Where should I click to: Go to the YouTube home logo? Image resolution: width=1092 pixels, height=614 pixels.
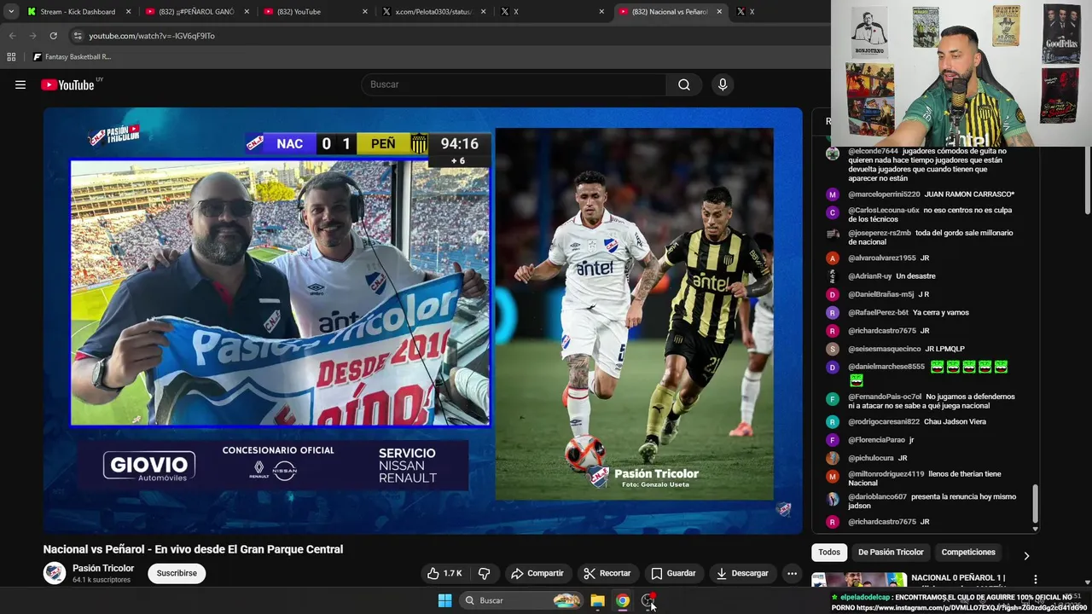[67, 84]
